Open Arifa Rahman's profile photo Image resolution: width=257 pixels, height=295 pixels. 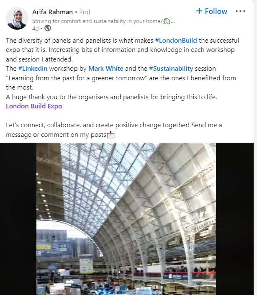17,18
